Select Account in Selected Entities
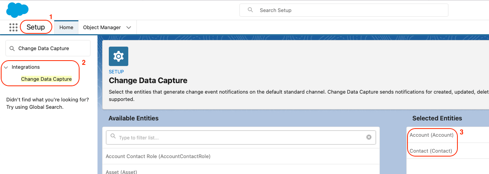This screenshot has width=489, height=174. pos(431,135)
